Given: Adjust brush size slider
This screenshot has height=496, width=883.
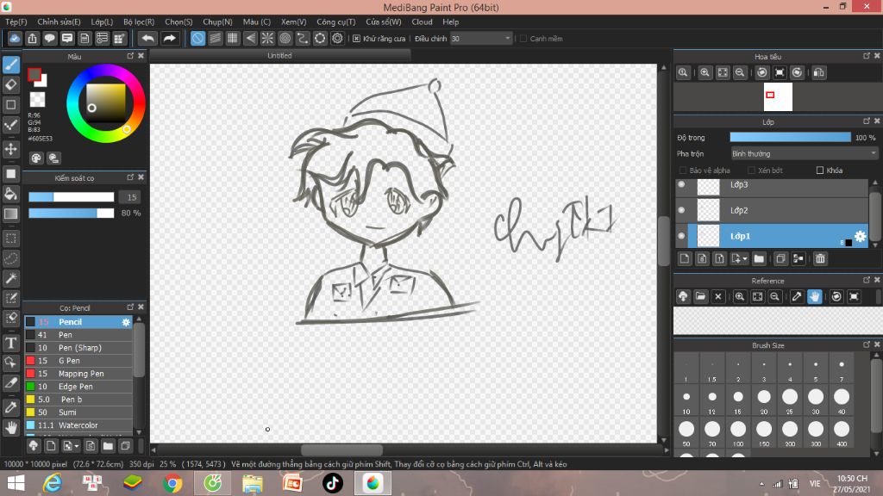Looking at the screenshot, I should click(72, 197).
